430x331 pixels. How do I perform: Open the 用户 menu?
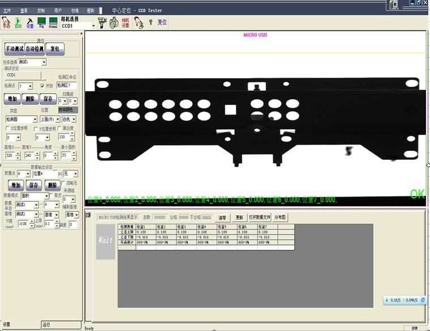(58, 10)
